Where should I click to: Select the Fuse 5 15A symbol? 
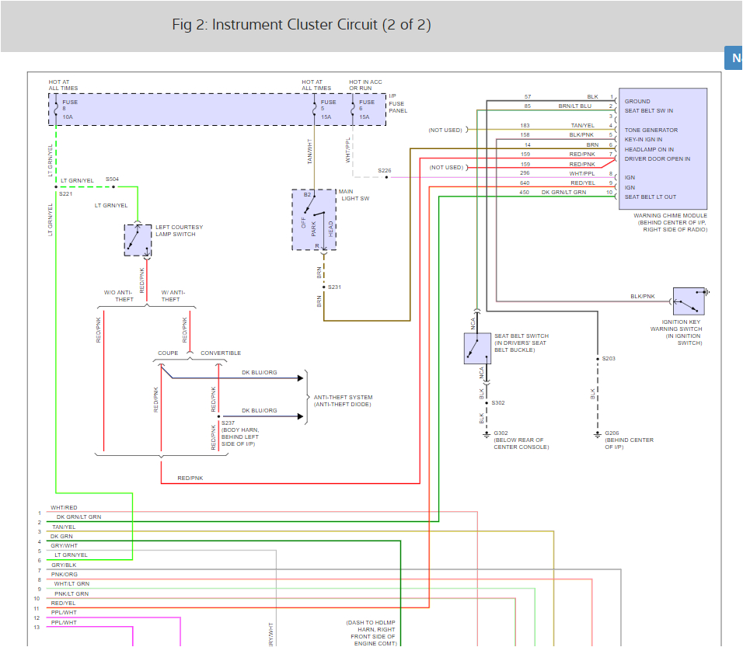coord(314,110)
